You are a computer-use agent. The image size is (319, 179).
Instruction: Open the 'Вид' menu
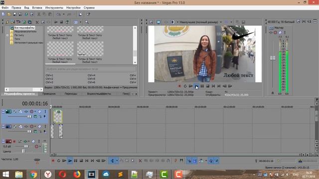(26, 8)
